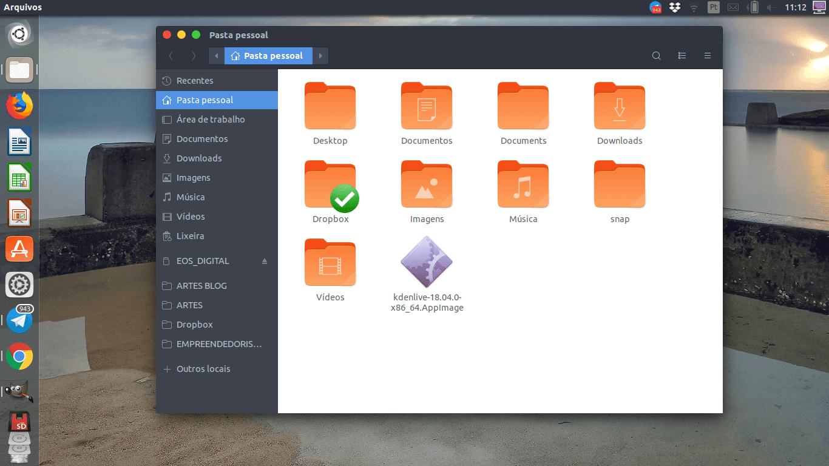The height and width of the screenshot is (466, 829).
Task: Switch to list view in Files
Action: 682,55
